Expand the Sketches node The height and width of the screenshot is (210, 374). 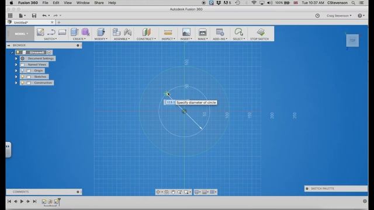[16, 76]
